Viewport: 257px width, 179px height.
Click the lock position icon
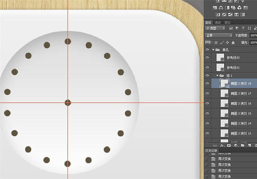pos(227,42)
